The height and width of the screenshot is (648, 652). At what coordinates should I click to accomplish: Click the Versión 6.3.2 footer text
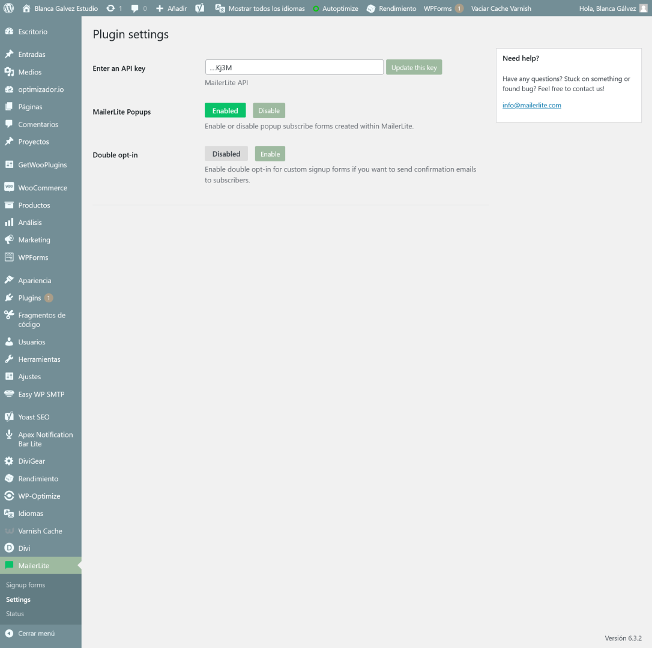coord(623,638)
